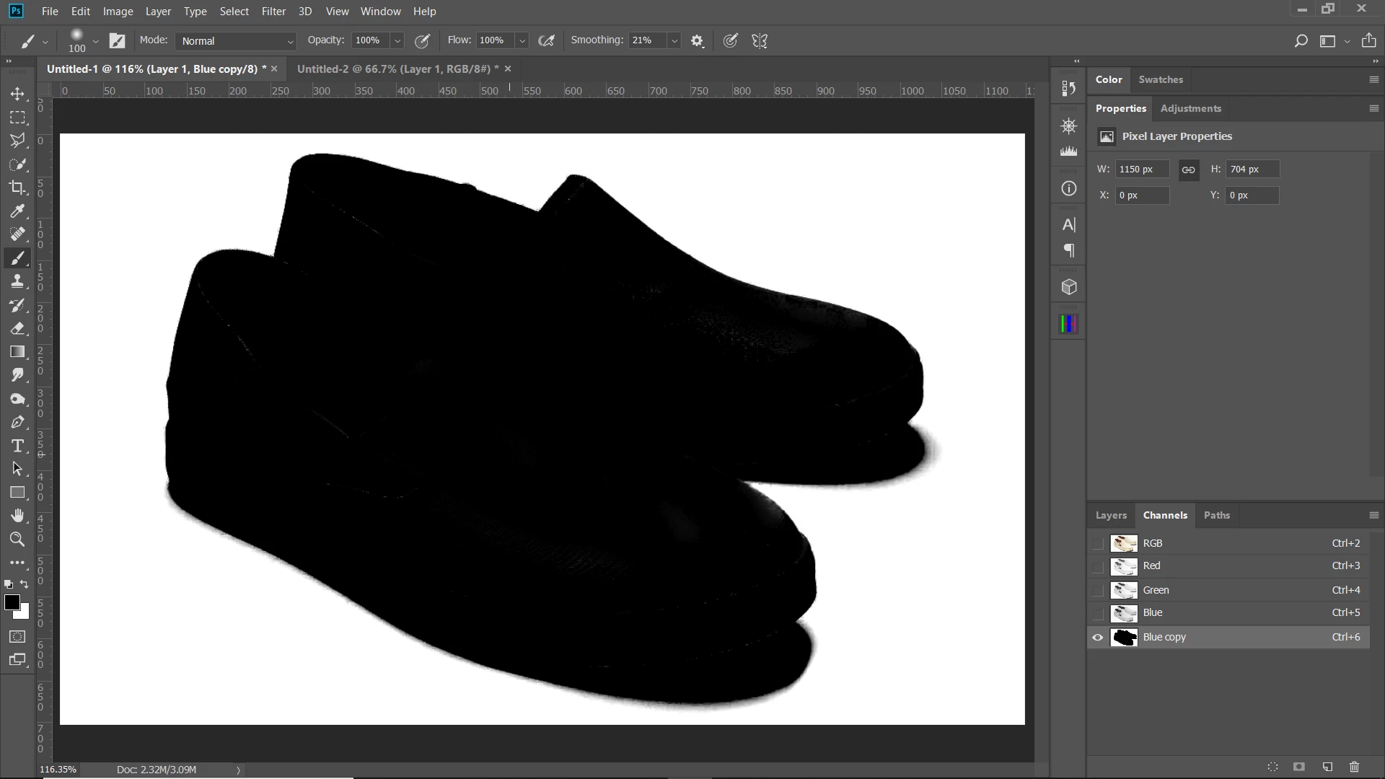Pick the Clone Stamp tool
This screenshot has height=779, width=1385.
(x=17, y=281)
